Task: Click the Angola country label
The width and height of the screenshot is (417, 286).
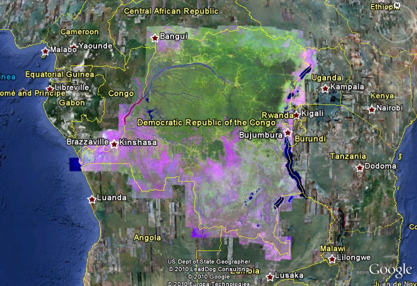Action: (x=147, y=237)
